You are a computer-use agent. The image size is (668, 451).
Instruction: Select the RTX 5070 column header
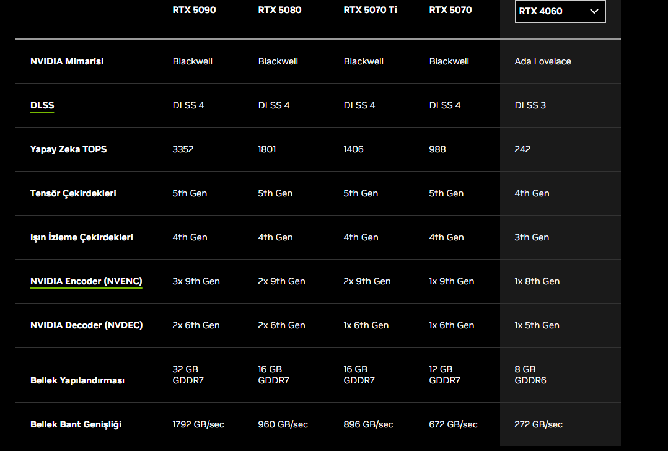(x=450, y=10)
